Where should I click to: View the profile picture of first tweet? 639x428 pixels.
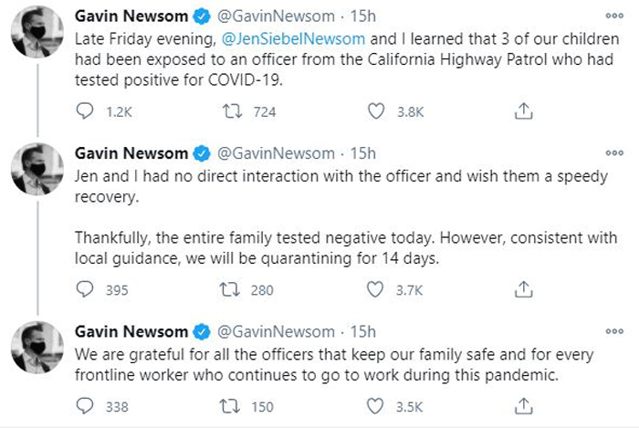coord(37,32)
